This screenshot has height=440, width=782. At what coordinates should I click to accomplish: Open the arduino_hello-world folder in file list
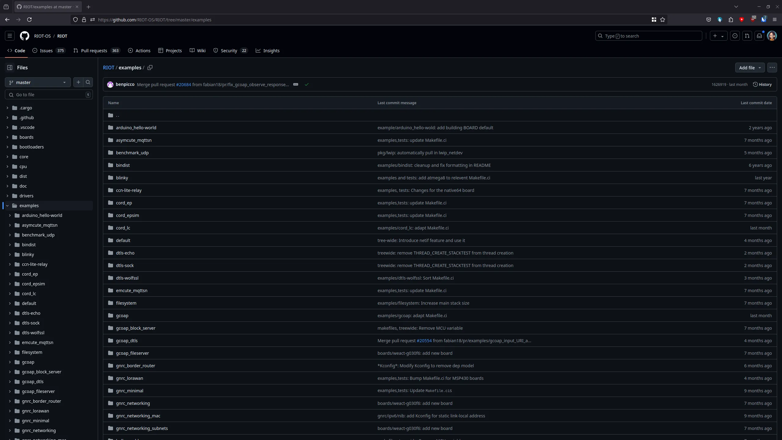(x=136, y=128)
